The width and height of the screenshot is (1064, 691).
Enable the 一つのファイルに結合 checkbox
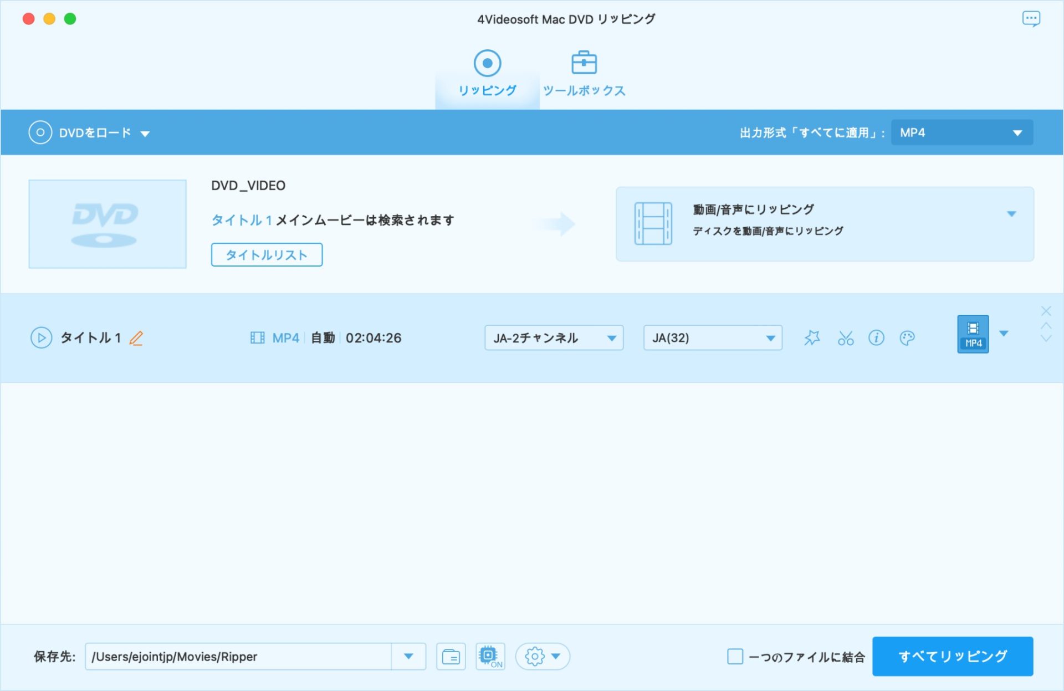734,656
